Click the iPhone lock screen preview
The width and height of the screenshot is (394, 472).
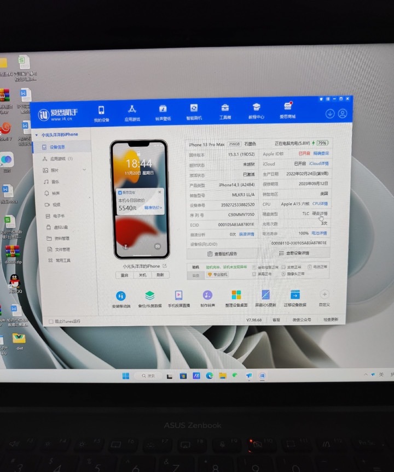(x=141, y=199)
